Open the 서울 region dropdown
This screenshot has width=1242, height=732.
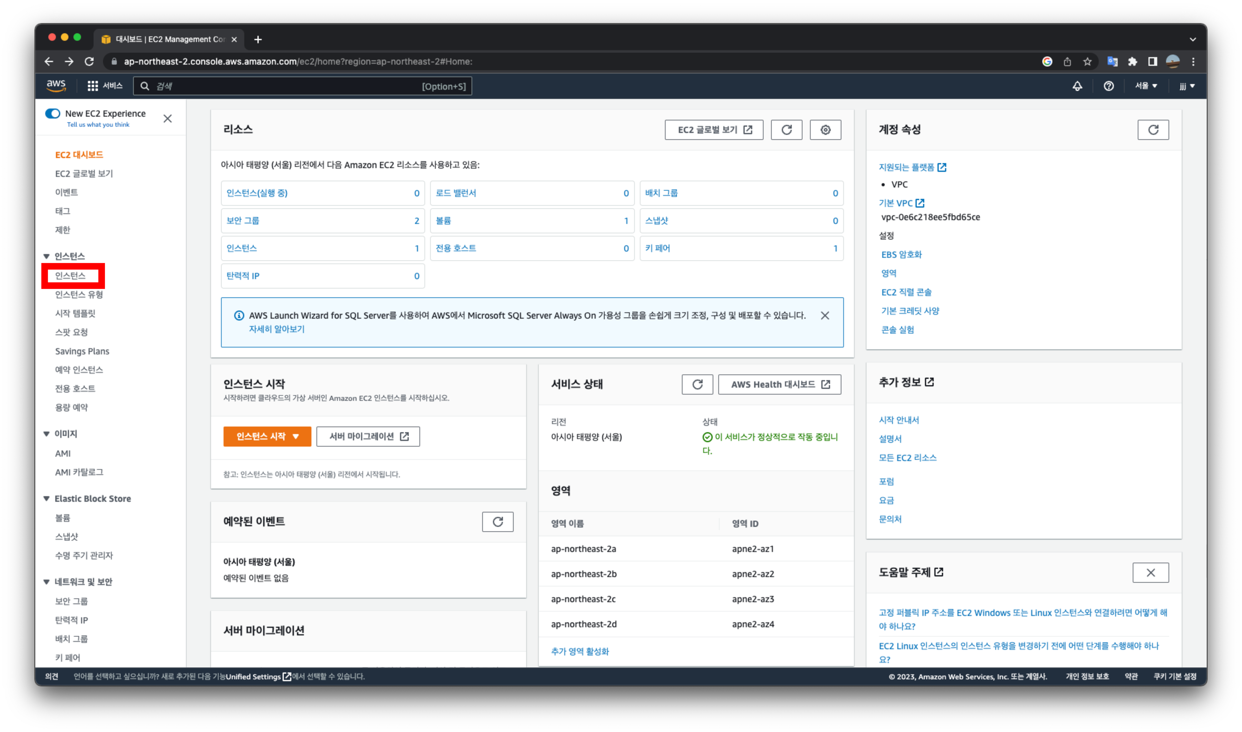[1145, 86]
